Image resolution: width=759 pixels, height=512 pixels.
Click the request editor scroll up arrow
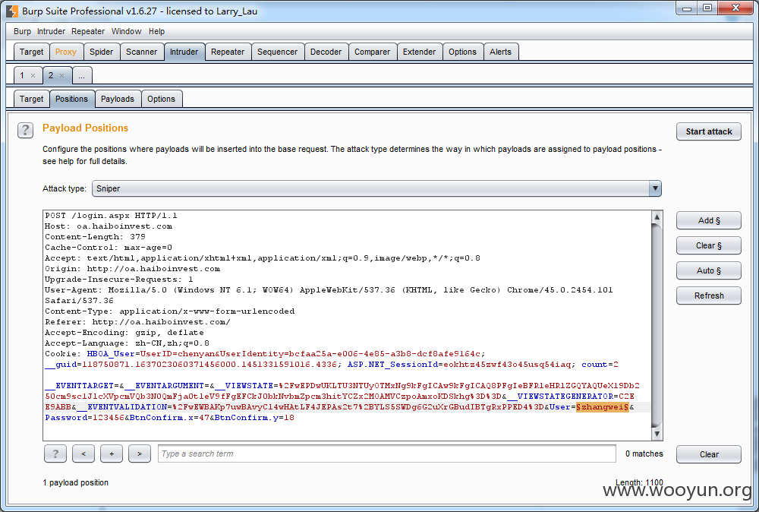point(657,216)
